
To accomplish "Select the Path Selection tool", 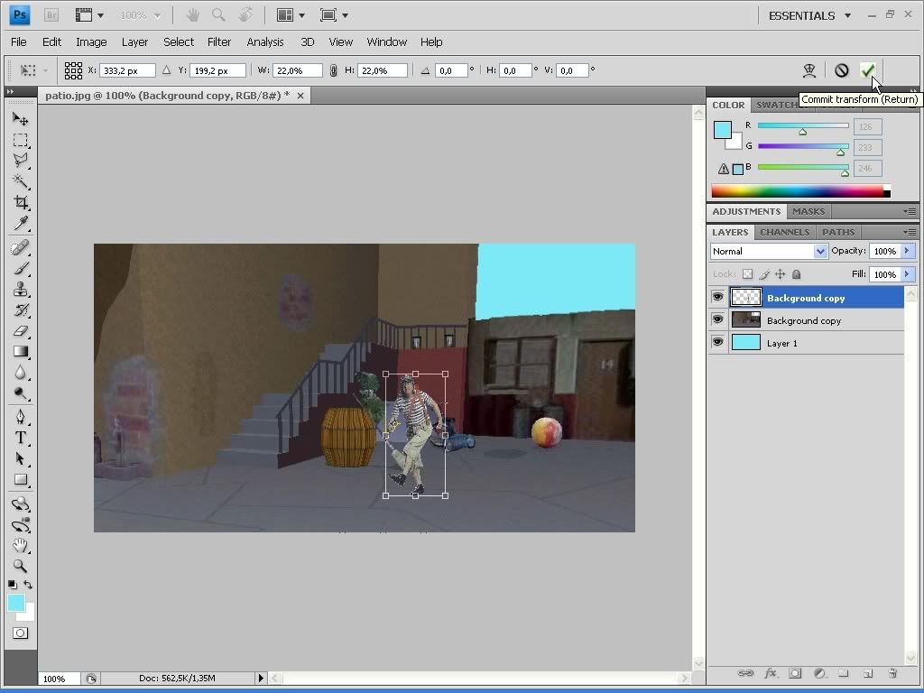I will pyautogui.click(x=20, y=458).
